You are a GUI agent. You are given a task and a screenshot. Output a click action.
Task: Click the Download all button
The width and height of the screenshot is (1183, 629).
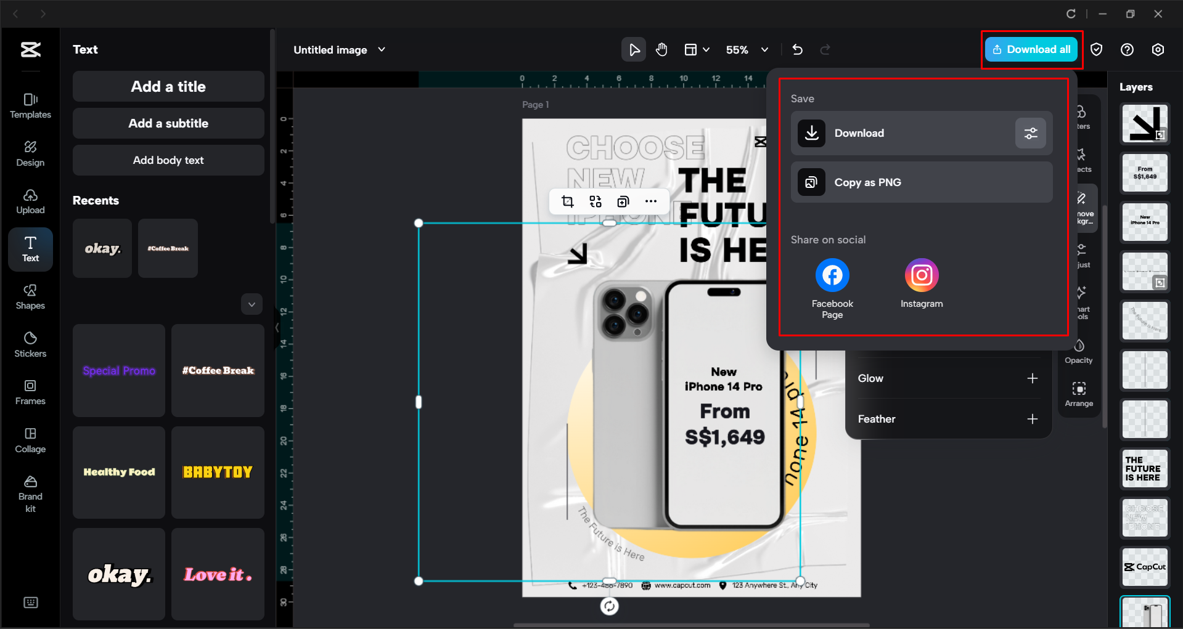tap(1031, 49)
